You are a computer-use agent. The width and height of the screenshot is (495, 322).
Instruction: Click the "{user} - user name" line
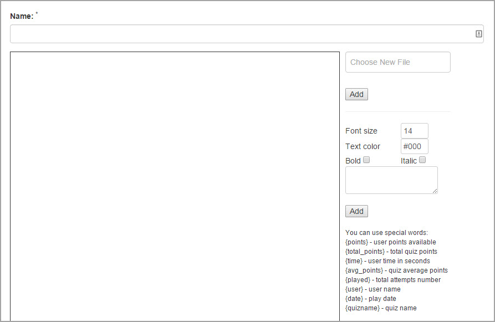point(373,289)
